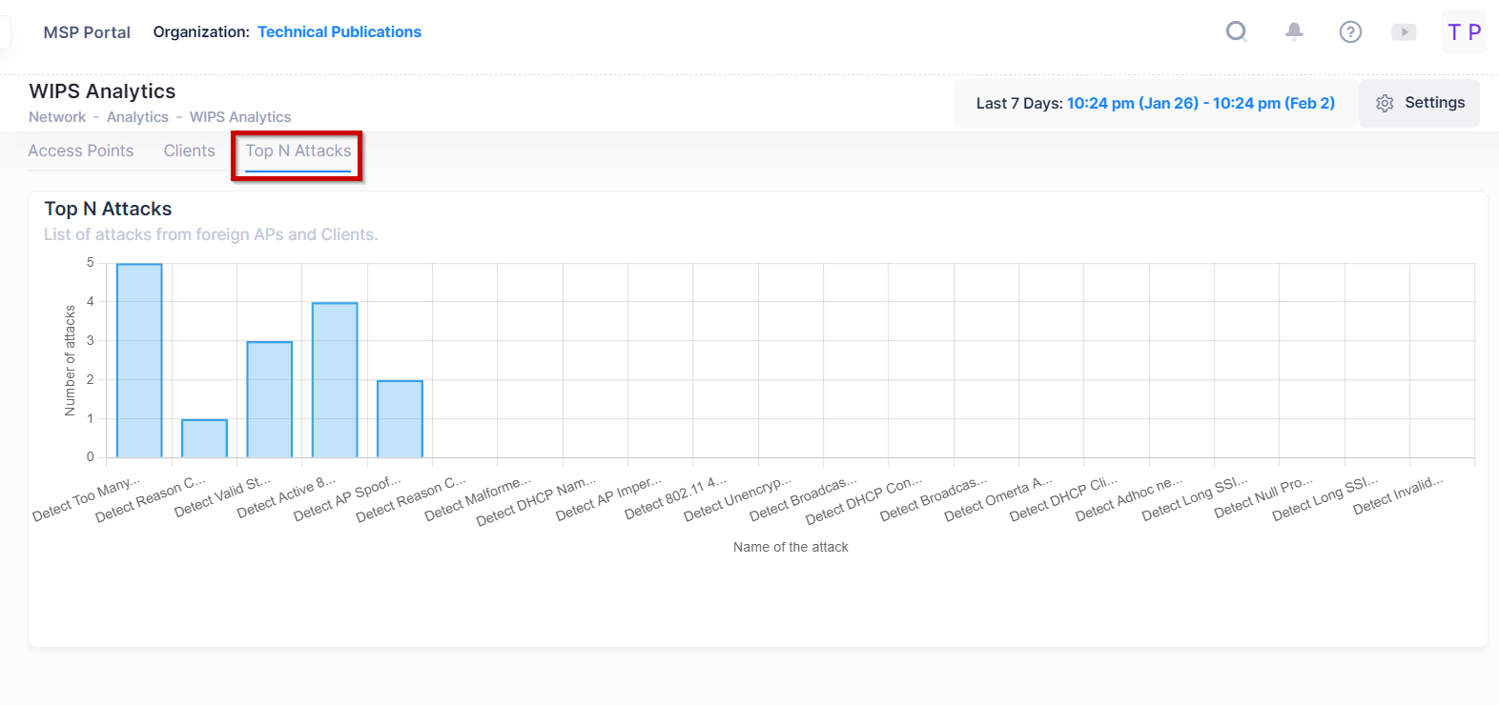
Task: Click the Detect Too Many bar in chart
Action: coord(139,361)
